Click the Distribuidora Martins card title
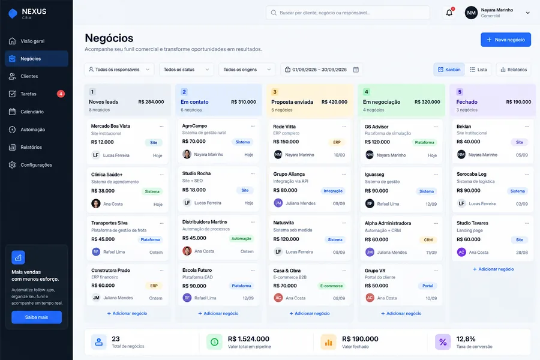 tap(205, 222)
